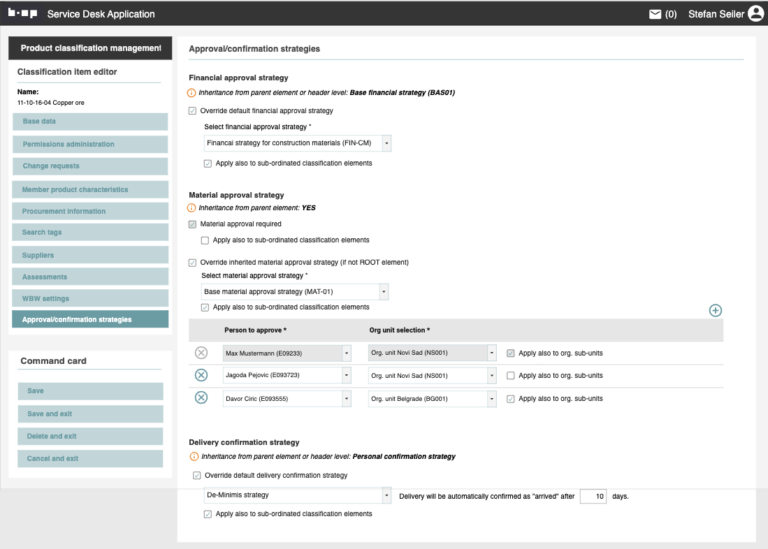Image resolution: width=768 pixels, height=549 pixels.
Task: Click the auto-confirm days input field
Action: pos(593,496)
